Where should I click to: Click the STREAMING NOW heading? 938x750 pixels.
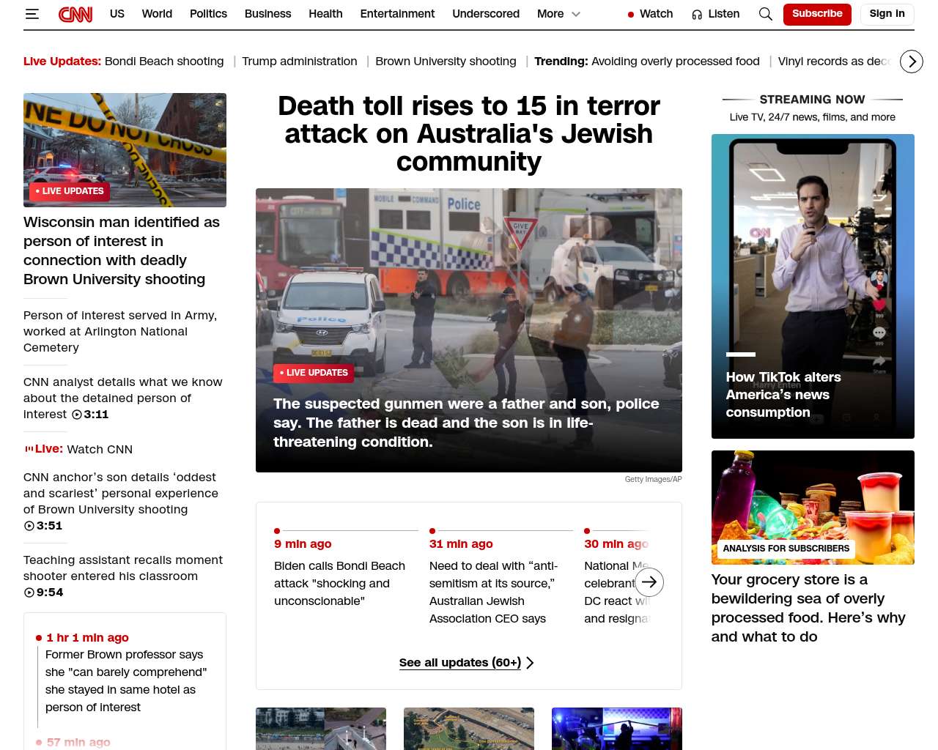[x=812, y=100]
